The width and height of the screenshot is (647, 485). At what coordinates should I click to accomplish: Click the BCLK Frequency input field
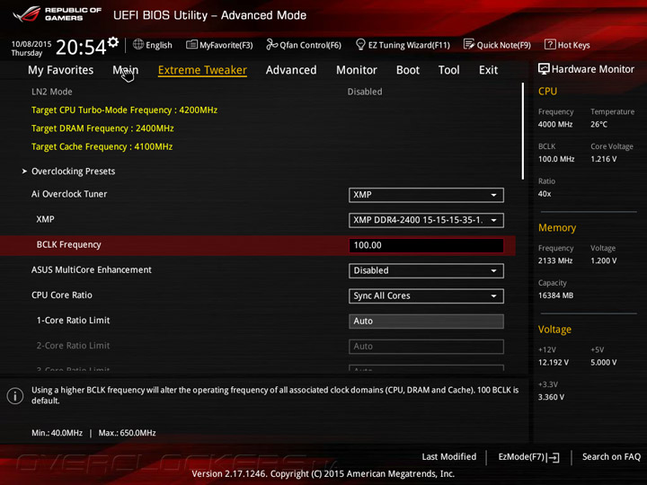426,245
